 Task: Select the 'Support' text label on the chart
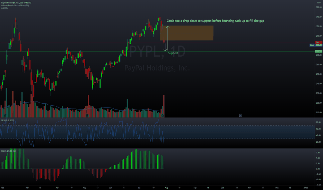[173, 53]
